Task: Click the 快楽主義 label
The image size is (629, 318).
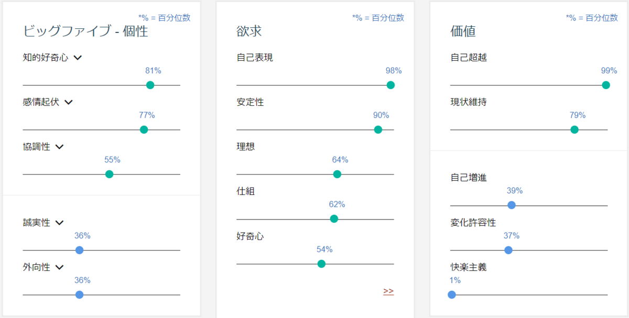Action: point(469,267)
